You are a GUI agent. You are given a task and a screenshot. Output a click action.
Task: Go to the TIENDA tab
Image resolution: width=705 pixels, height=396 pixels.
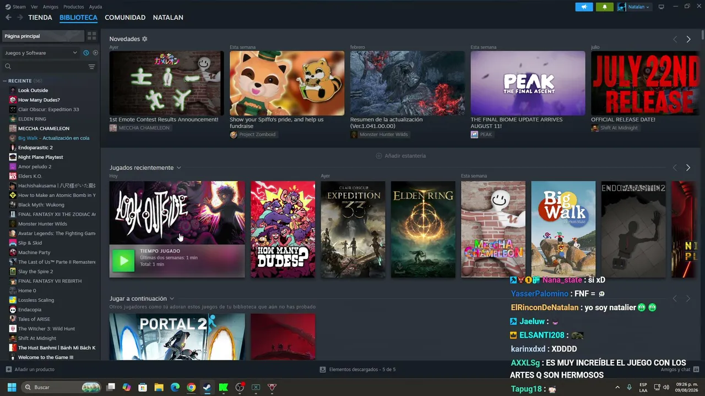coord(40,18)
